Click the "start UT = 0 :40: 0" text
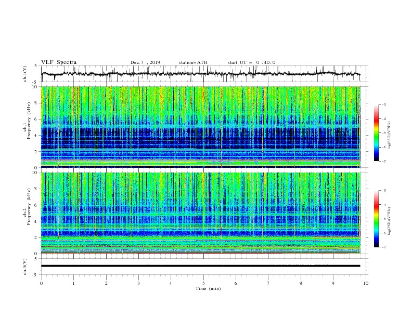The height and width of the screenshot is (318, 412). click(251, 62)
